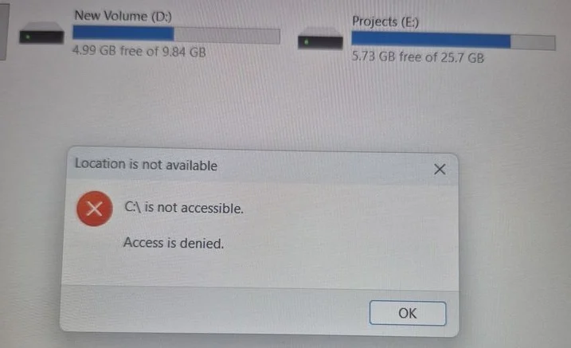Viewport: 571px width, 348px height.
Task: Click the Access is denied text
Action: point(174,243)
